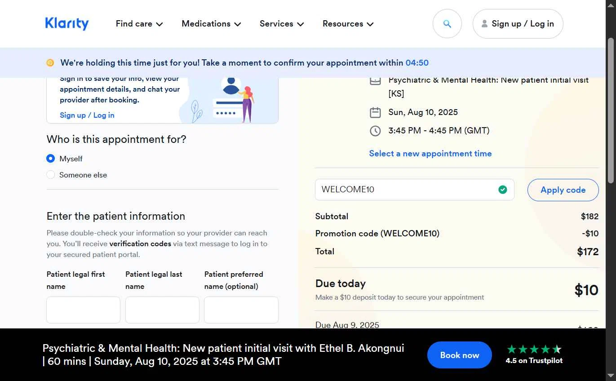
Task: Expand the Find care menu
Action: tap(139, 24)
